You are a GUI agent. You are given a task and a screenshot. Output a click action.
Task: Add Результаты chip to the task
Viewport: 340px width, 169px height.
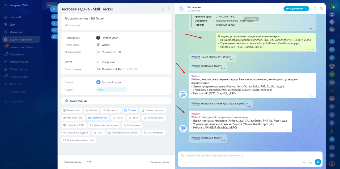point(72,110)
